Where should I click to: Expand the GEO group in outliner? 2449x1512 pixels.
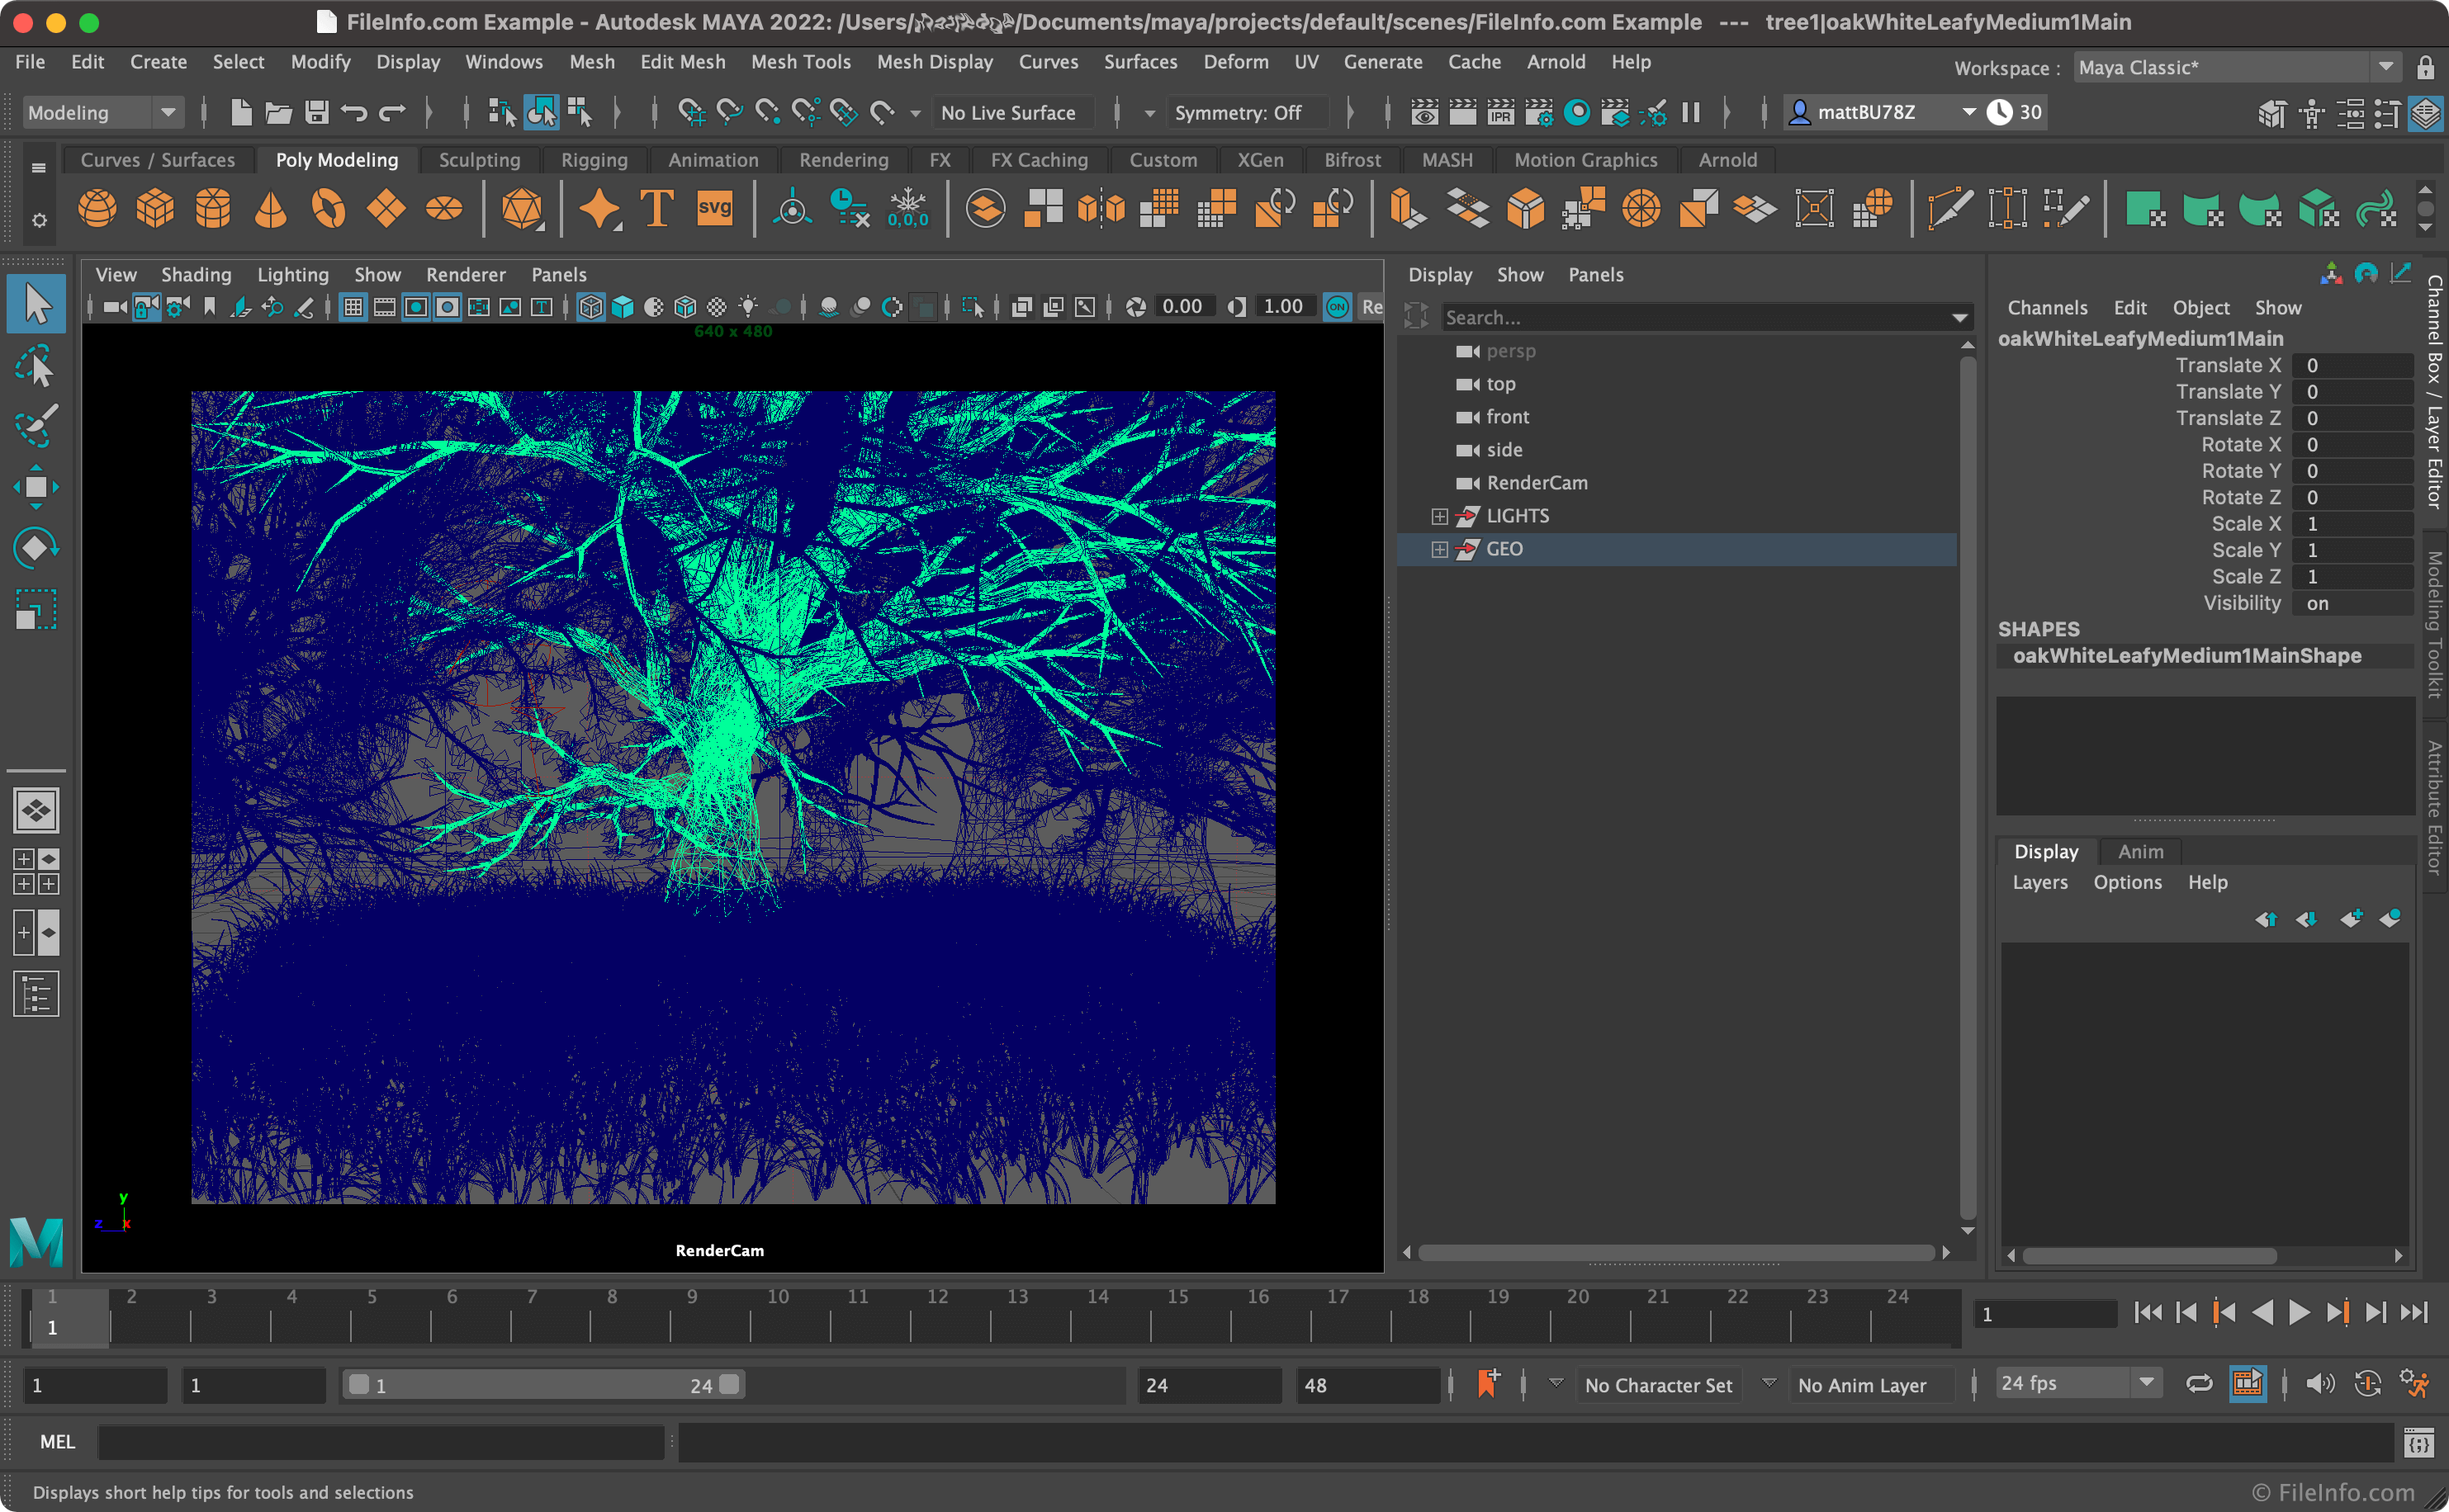[1438, 549]
